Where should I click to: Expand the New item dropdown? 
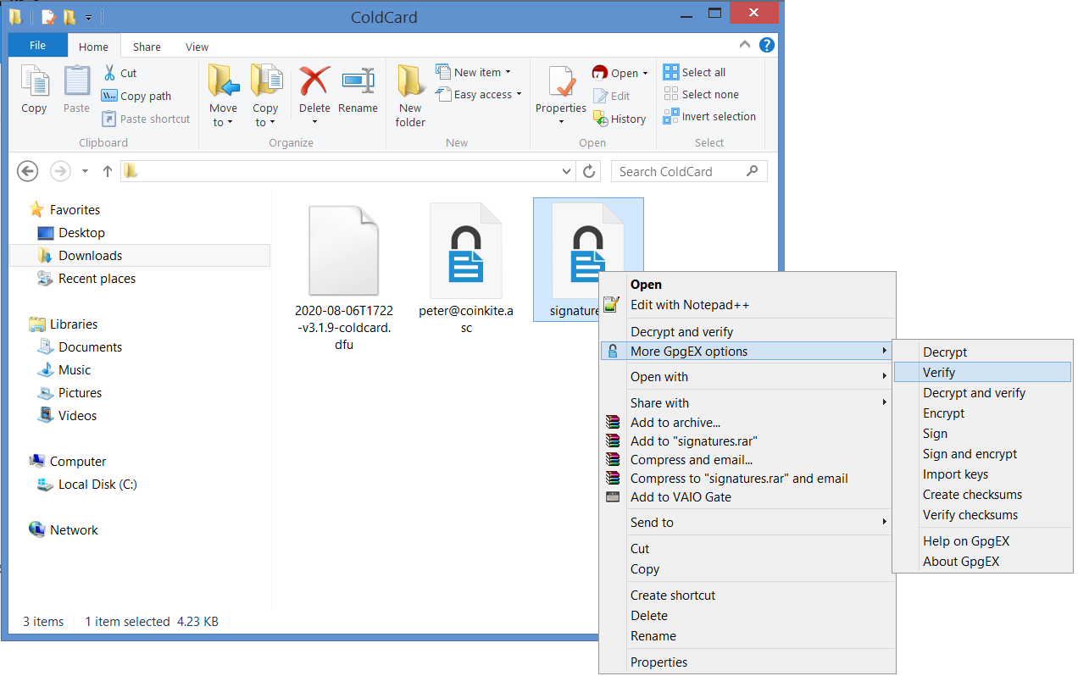(508, 73)
